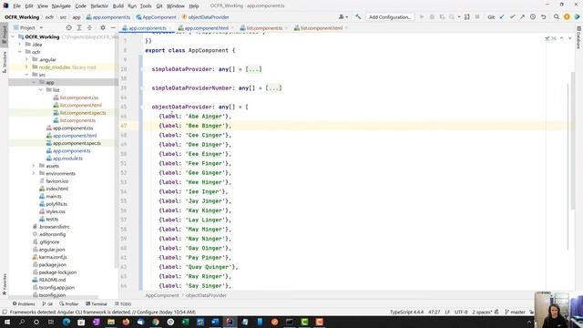The height and width of the screenshot is (328, 583).
Task: Click objectDataProvider breadcrumb at editor bottom
Action: click(206, 295)
